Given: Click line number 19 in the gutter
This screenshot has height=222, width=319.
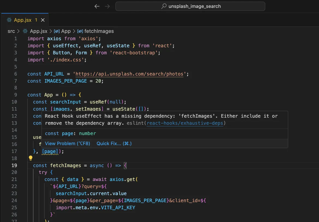Looking at the screenshot, I should click(x=14, y=165).
